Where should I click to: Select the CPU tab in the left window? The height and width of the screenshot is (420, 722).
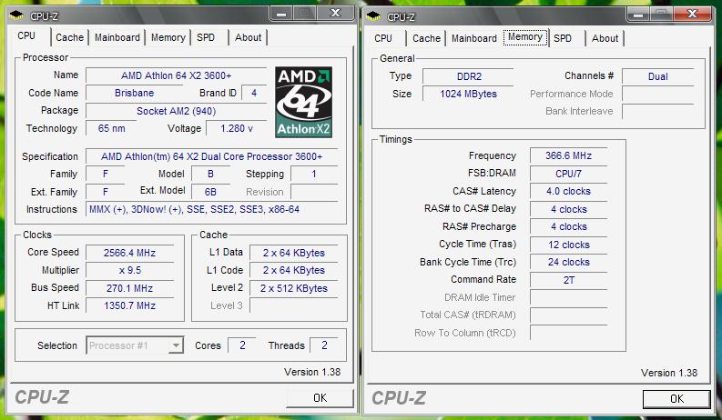click(x=26, y=35)
